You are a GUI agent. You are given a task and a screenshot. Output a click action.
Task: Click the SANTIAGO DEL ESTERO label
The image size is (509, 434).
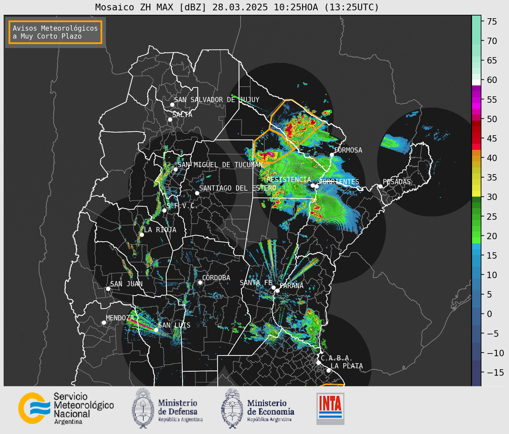[x=238, y=188]
